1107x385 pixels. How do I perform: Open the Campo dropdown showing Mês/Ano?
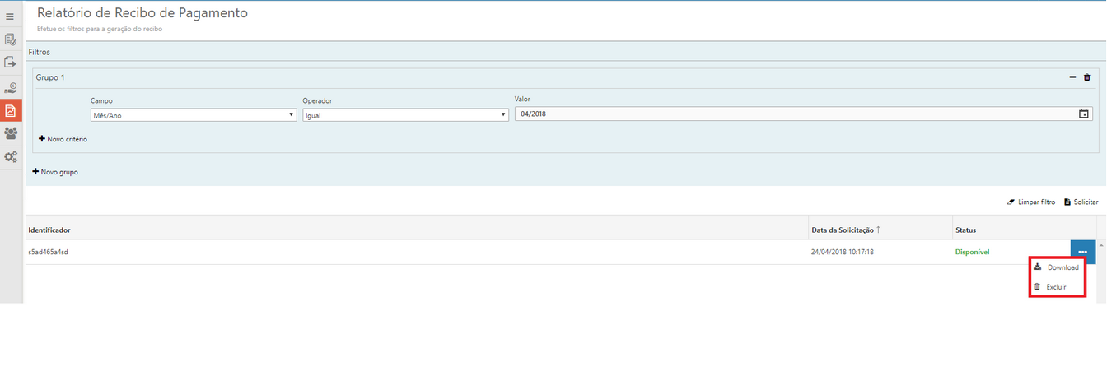(x=194, y=115)
